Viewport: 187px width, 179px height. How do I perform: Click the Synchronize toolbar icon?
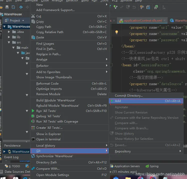point(13,7)
